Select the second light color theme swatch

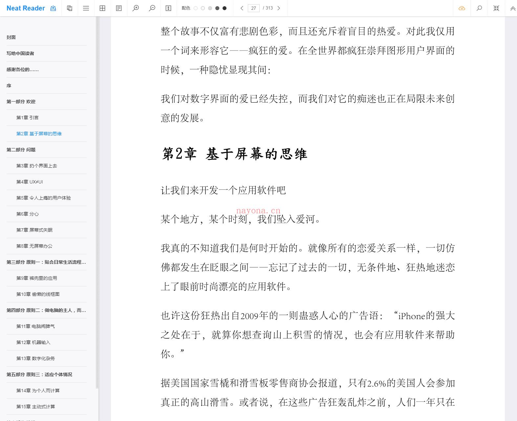(203, 8)
